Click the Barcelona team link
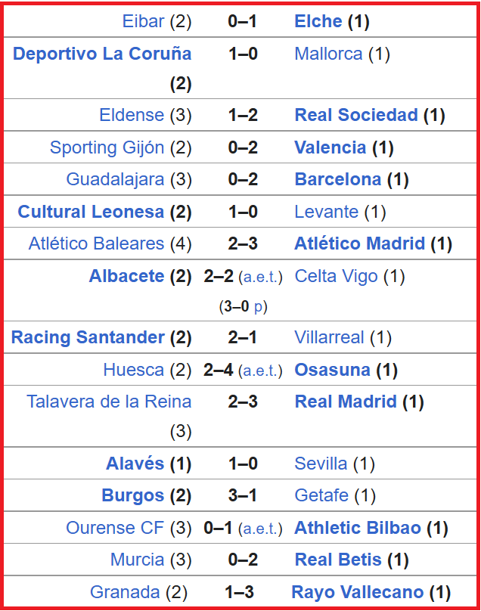Viewport: 481px width, 611px height. tap(337, 179)
